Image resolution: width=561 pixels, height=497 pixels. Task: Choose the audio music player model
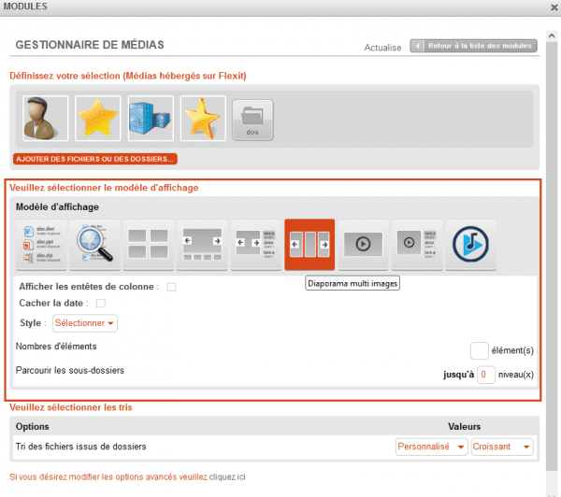click(470, 245)
